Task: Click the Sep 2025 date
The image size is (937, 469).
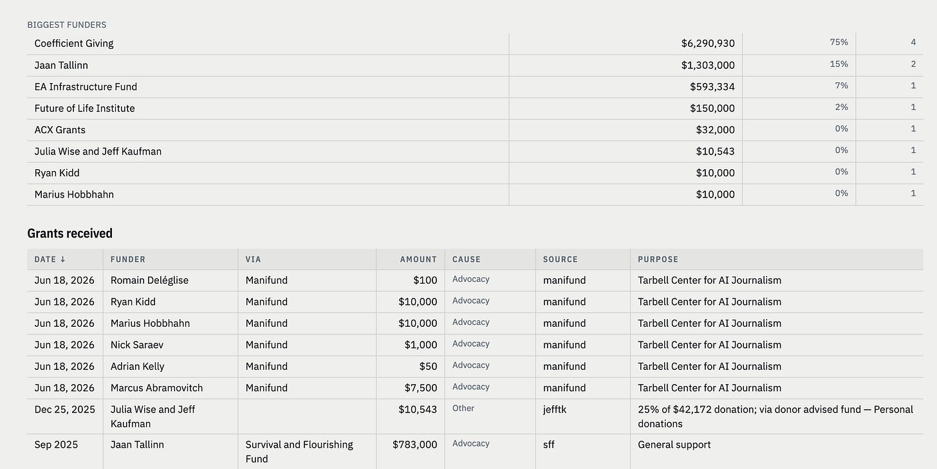Action: pos(56,445)
